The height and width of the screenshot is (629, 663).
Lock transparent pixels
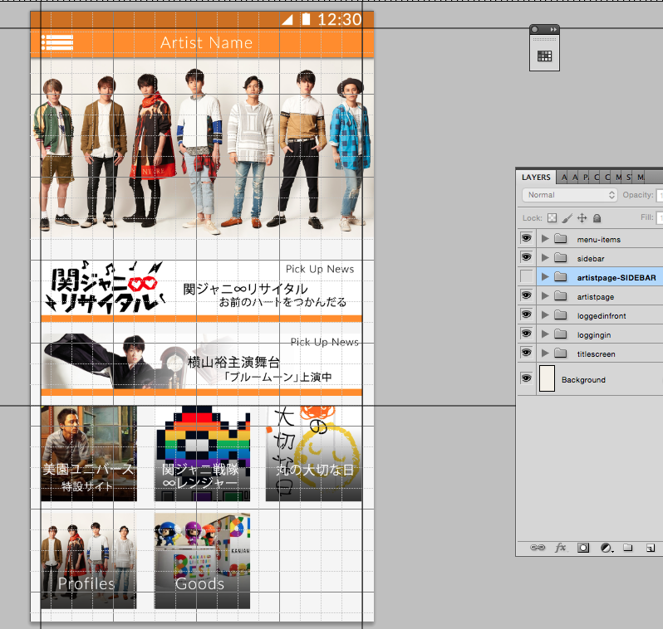coord(552,217)
